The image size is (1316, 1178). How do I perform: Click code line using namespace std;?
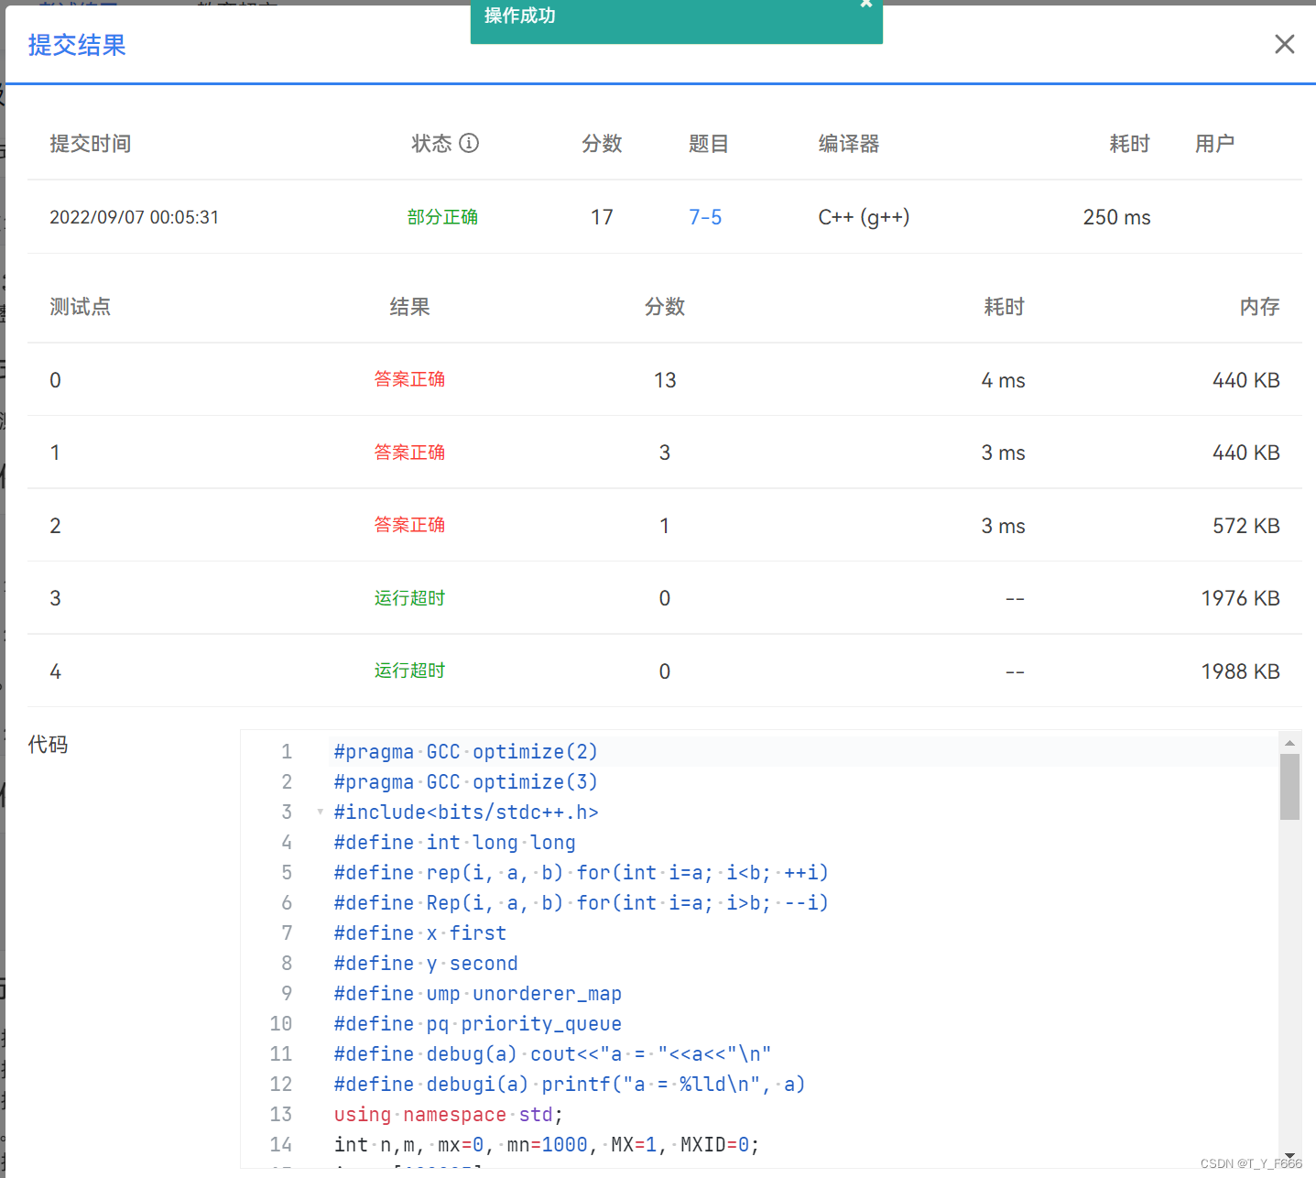click(x=449, y=1115)
